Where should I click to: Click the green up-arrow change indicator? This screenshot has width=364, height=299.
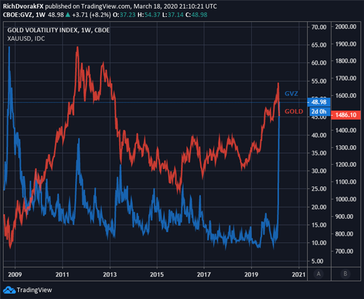tap(68, 15)
